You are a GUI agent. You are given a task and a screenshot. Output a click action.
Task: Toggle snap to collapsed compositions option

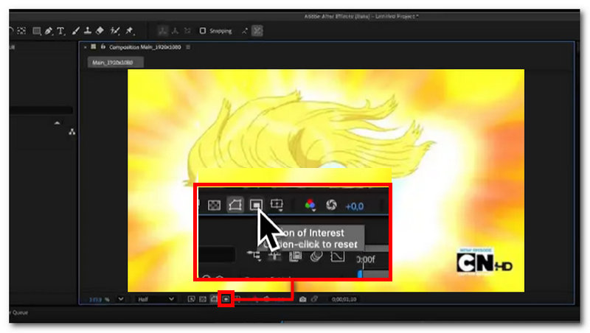point(257,31)
